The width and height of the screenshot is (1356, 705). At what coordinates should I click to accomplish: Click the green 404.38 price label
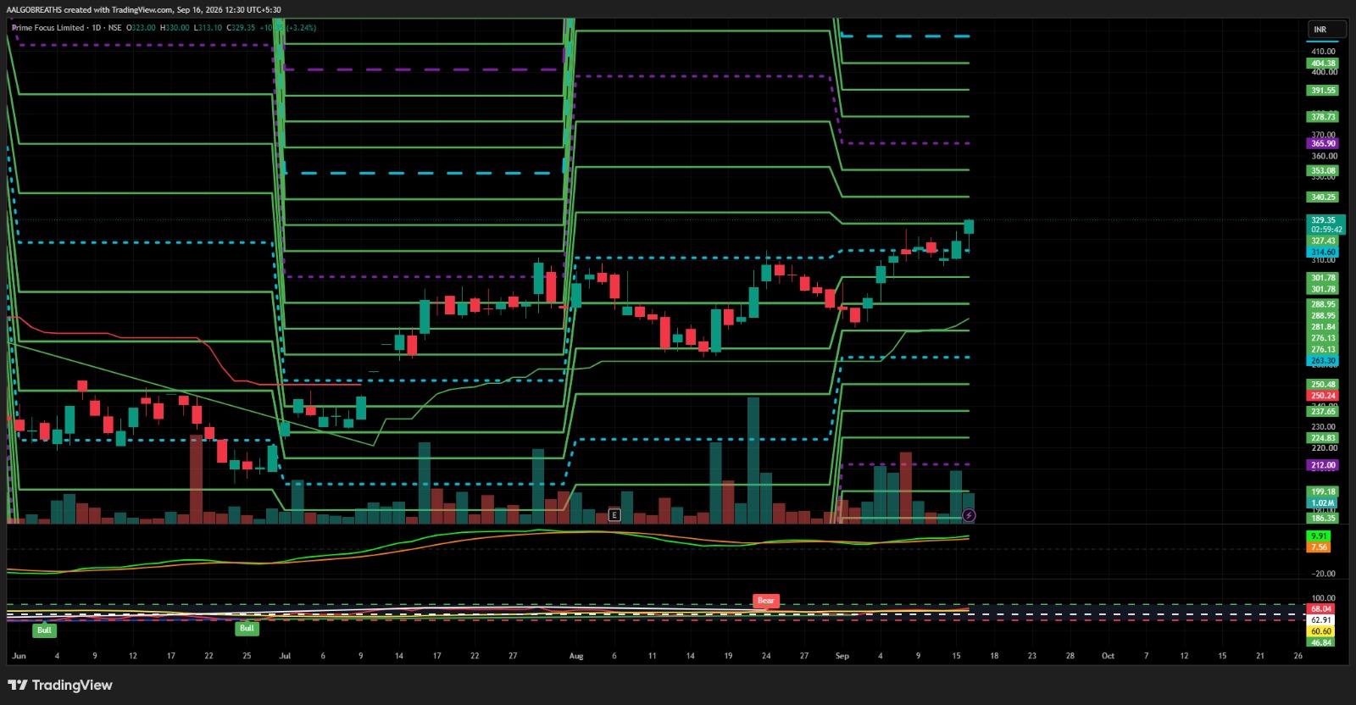point(1323,64)
